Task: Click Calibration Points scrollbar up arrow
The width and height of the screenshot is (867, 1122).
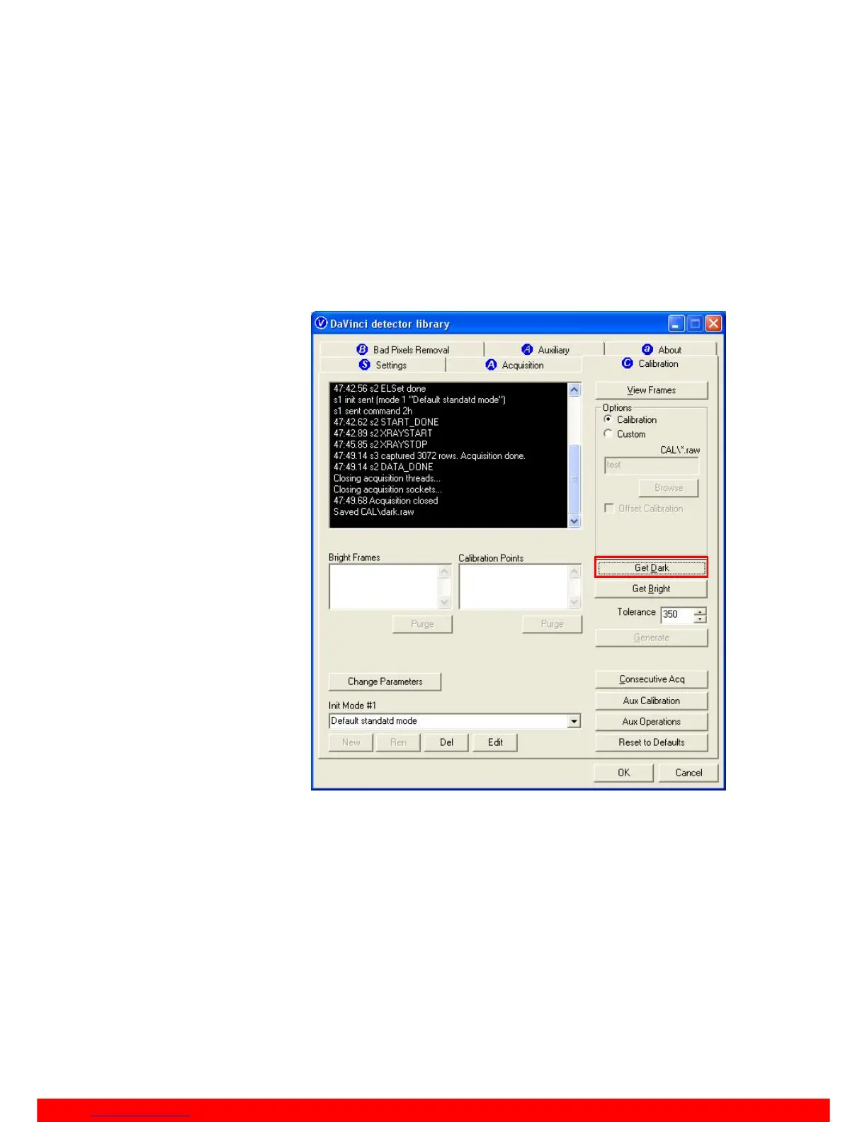Action: [574, 571]
